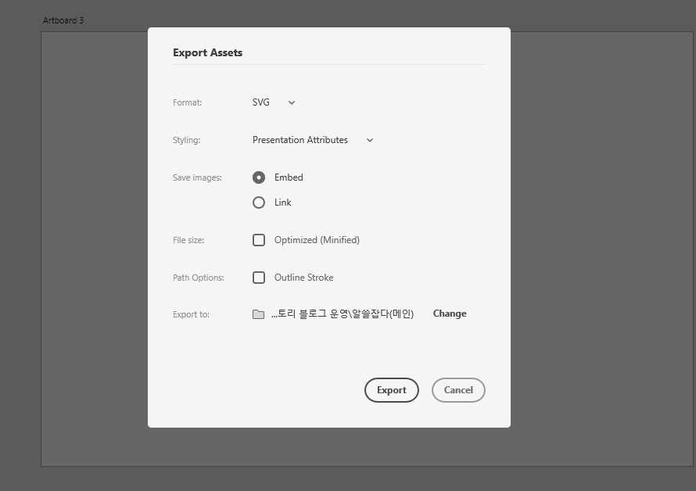Image resolution: width=696 pixels, height=491 pixels.
Task: Click the Export to label
Action: [x=191, y=314]
